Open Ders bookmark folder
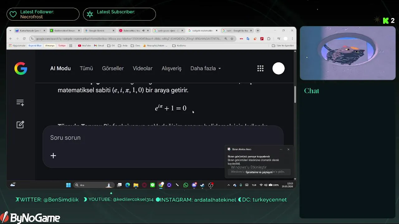This screenshot has height=224, width=399. click(x=136, y=45)
